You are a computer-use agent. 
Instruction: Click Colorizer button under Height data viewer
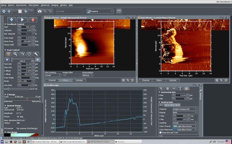(x=79, y=80)
